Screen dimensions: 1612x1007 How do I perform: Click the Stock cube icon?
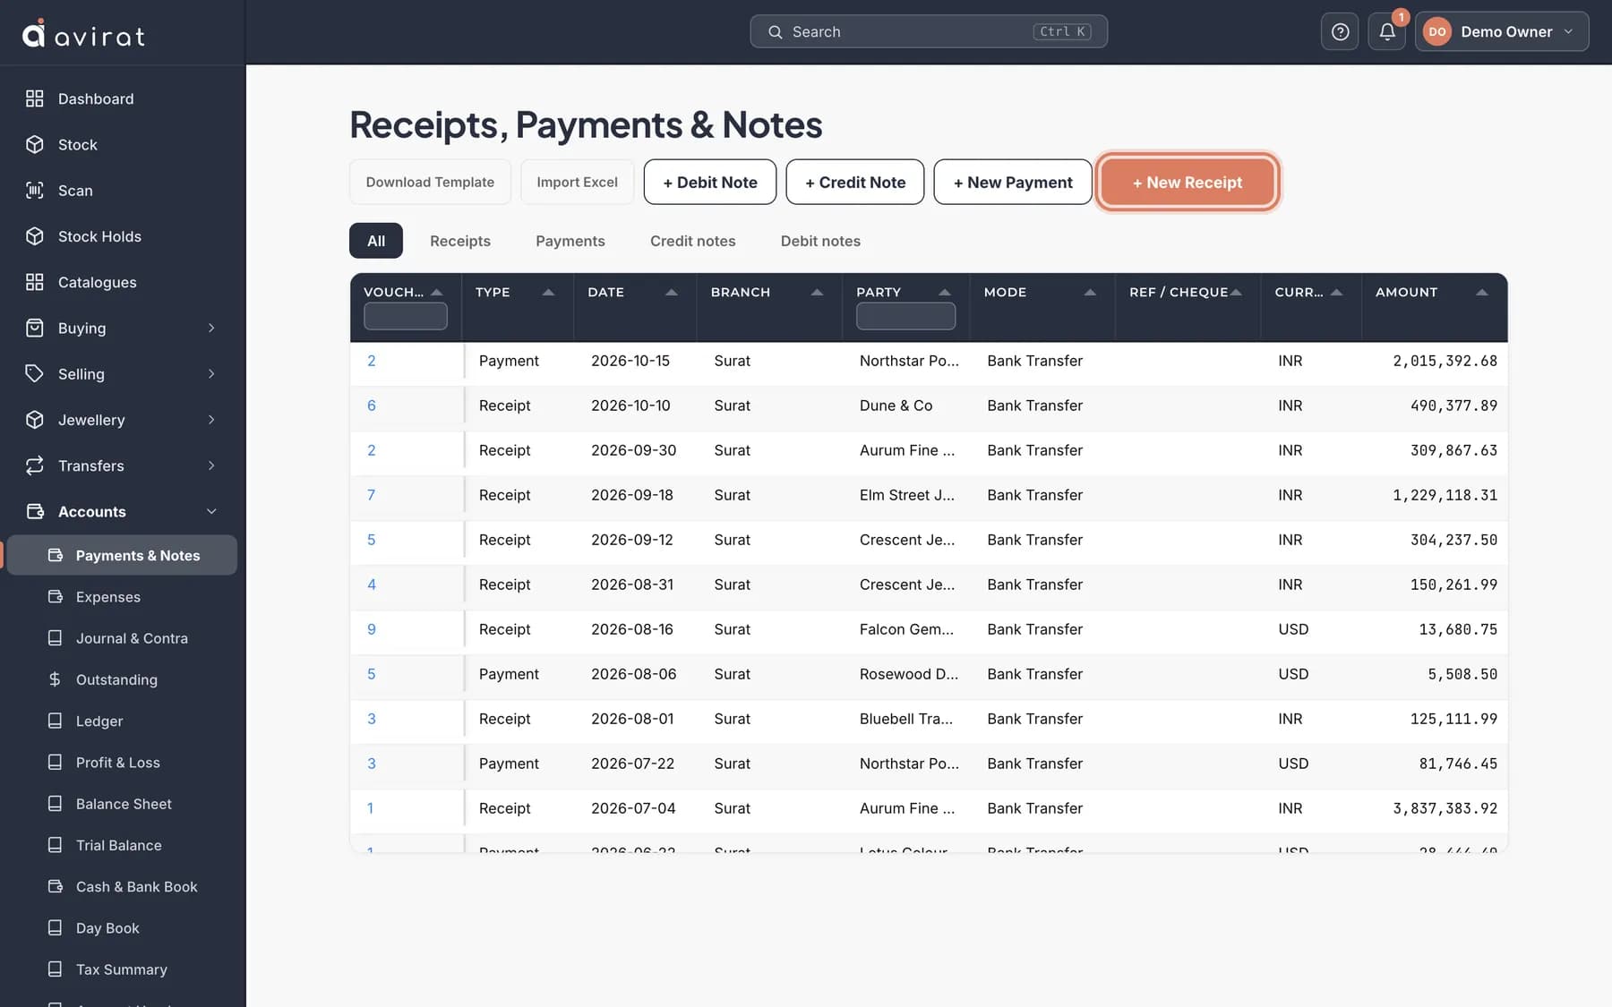pyautogui.click(x=35, y=144)
